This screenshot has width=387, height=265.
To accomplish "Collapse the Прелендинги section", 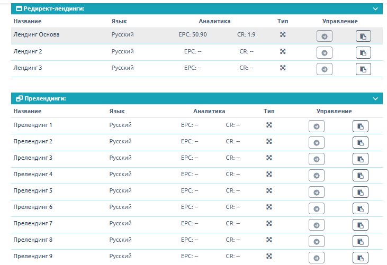I will [375, 98].
